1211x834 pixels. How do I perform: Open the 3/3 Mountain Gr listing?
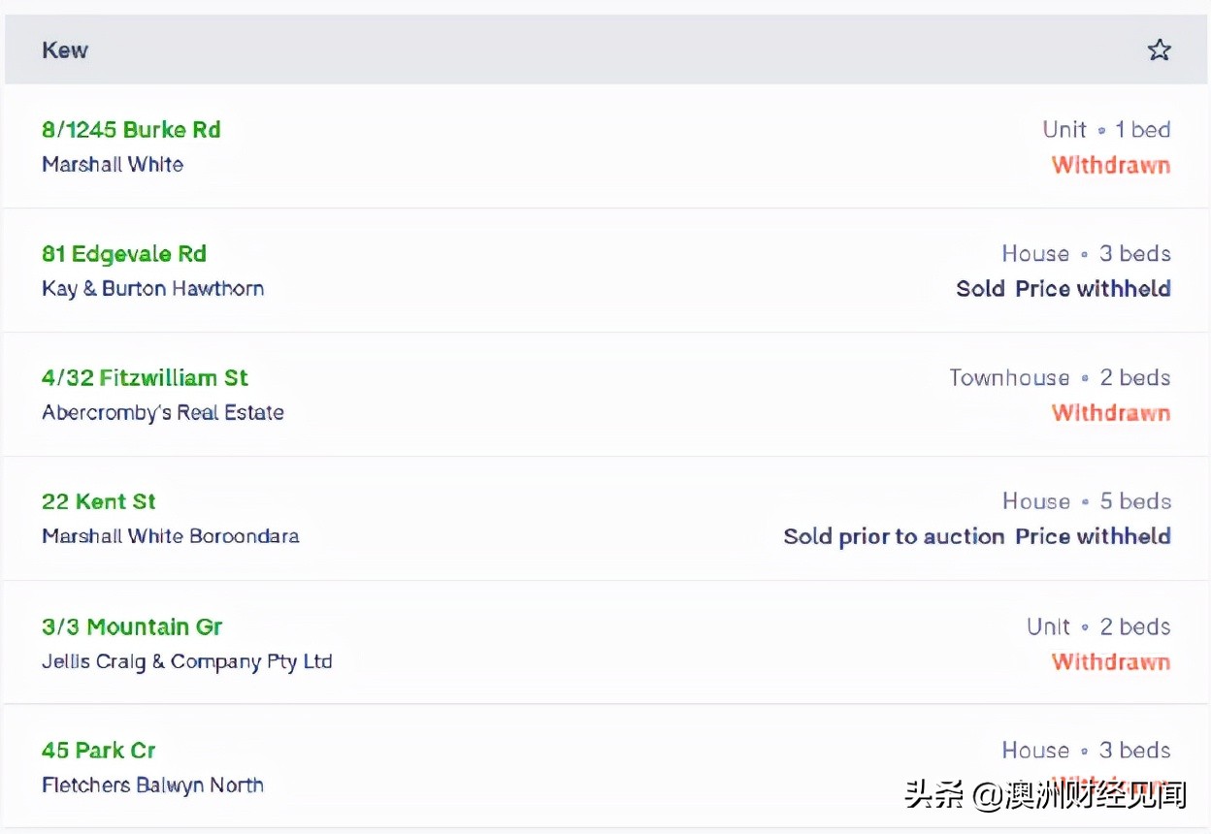(x=132, y=626)
